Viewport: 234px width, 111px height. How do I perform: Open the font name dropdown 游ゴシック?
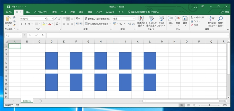pyautogui.click(x=46, y=19)
